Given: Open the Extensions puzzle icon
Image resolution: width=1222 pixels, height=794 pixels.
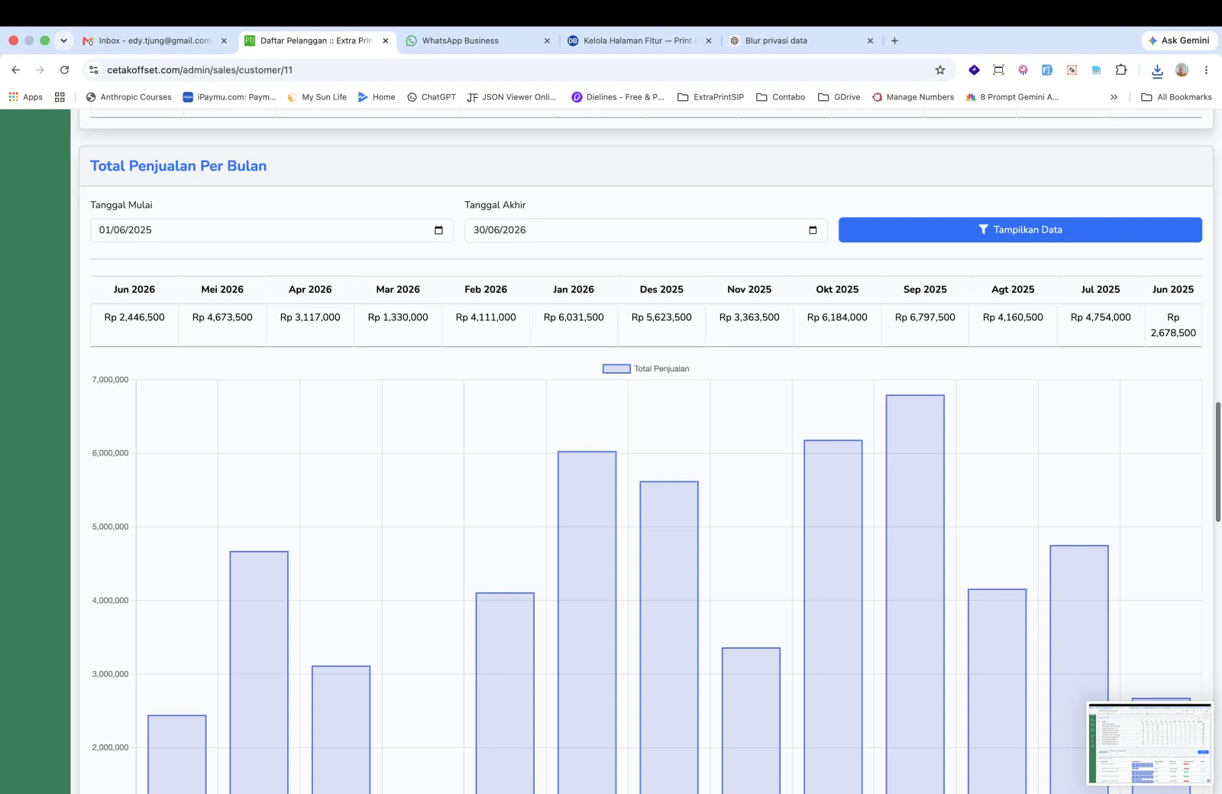Looking at the screenshot, I should click(1121, 70).
